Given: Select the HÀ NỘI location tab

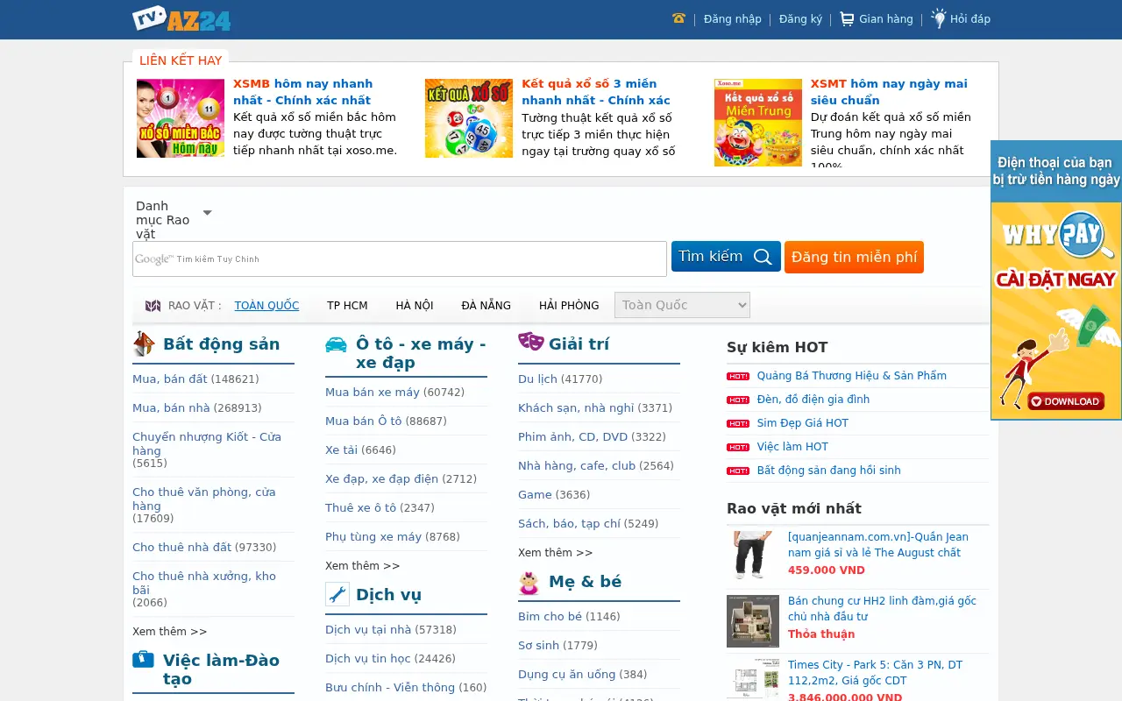Looking at the screenshot, I should 415,306.
